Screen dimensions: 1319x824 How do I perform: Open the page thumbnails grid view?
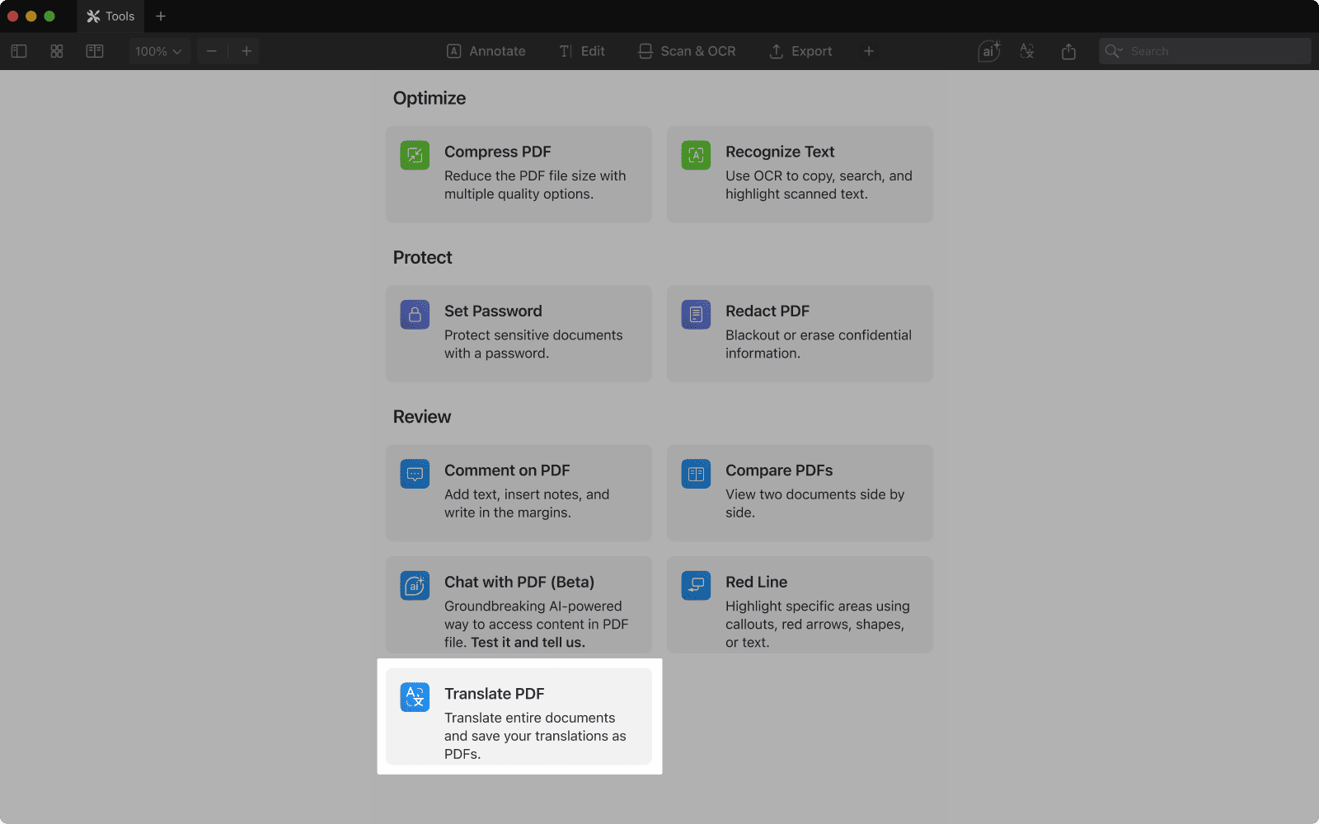pos(57,51)
